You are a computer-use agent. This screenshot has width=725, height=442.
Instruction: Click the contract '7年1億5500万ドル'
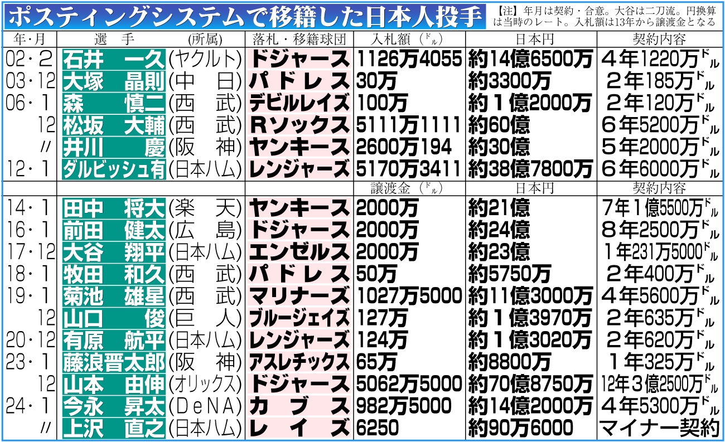(660, 208)
